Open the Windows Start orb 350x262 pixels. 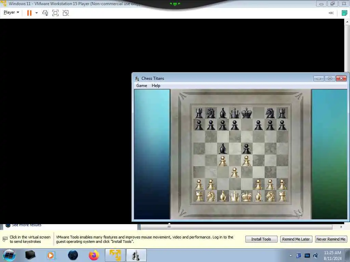9,255
